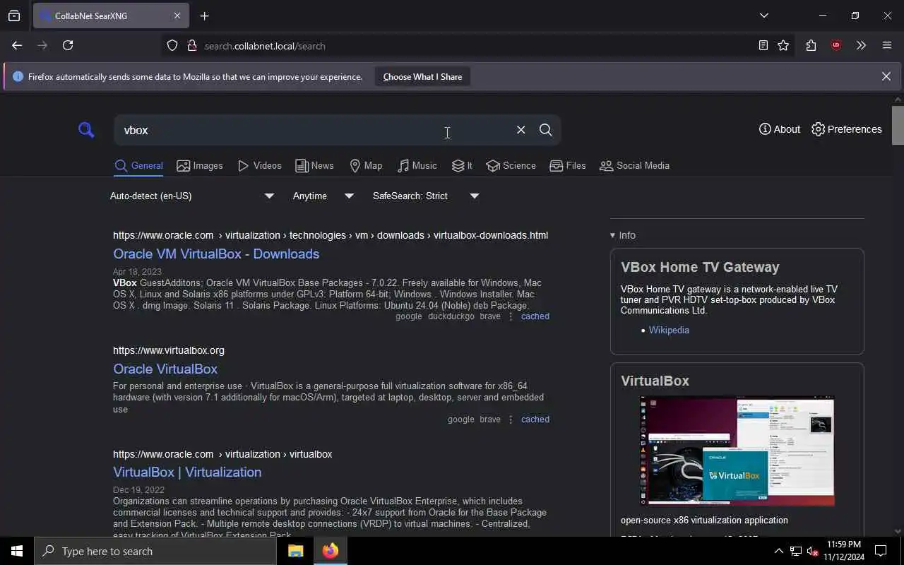Submit search with magnifier button
This screenshot has height=565, width=904.
pos(545,130)
